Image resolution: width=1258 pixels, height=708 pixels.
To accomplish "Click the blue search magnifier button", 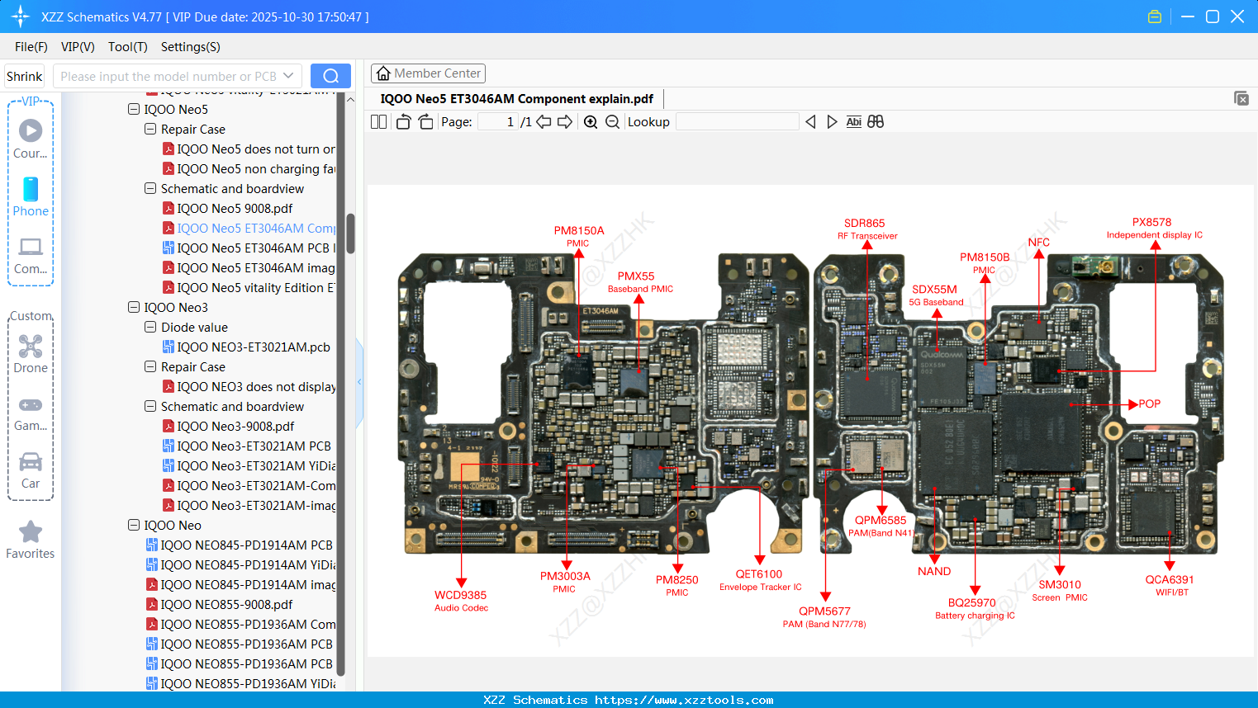I will [x=330, y=75].
